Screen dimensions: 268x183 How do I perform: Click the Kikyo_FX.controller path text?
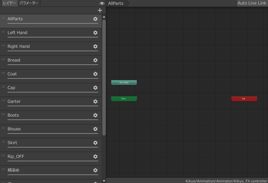pos(226,181)
